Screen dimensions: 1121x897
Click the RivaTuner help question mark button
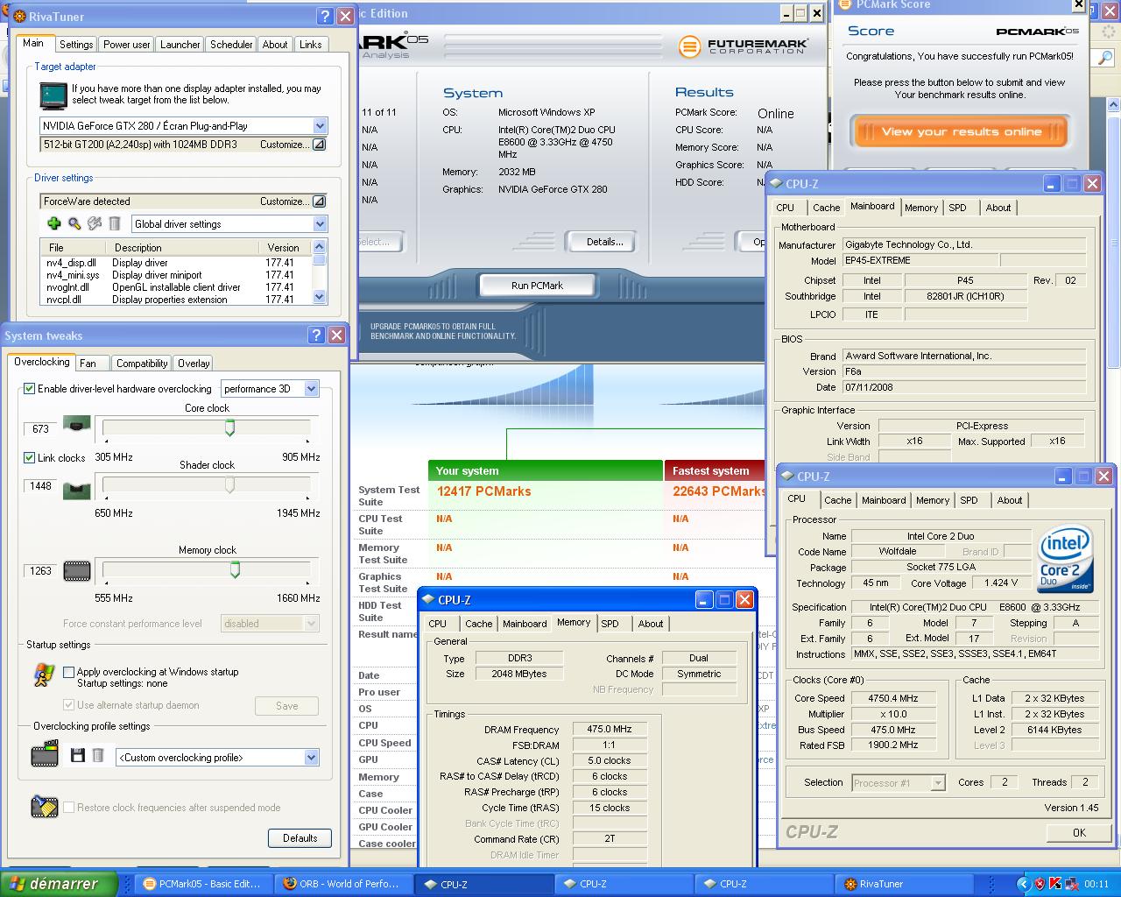324,16
